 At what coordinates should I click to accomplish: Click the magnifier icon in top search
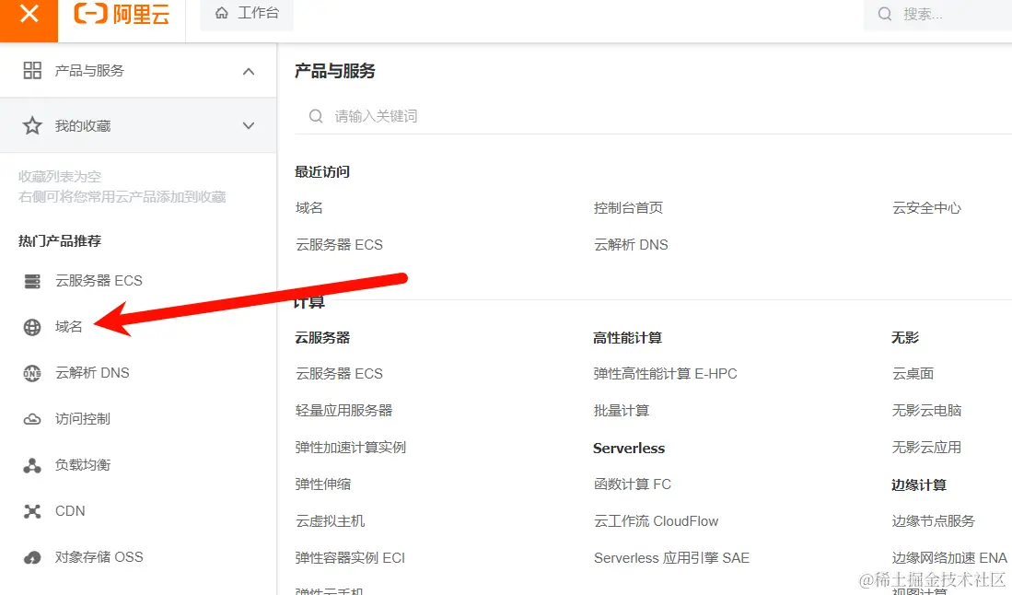click(x=884, y=14)
